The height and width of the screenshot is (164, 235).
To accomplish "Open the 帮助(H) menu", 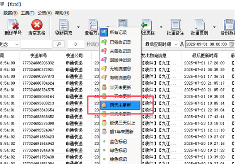I will click(62, 13).
